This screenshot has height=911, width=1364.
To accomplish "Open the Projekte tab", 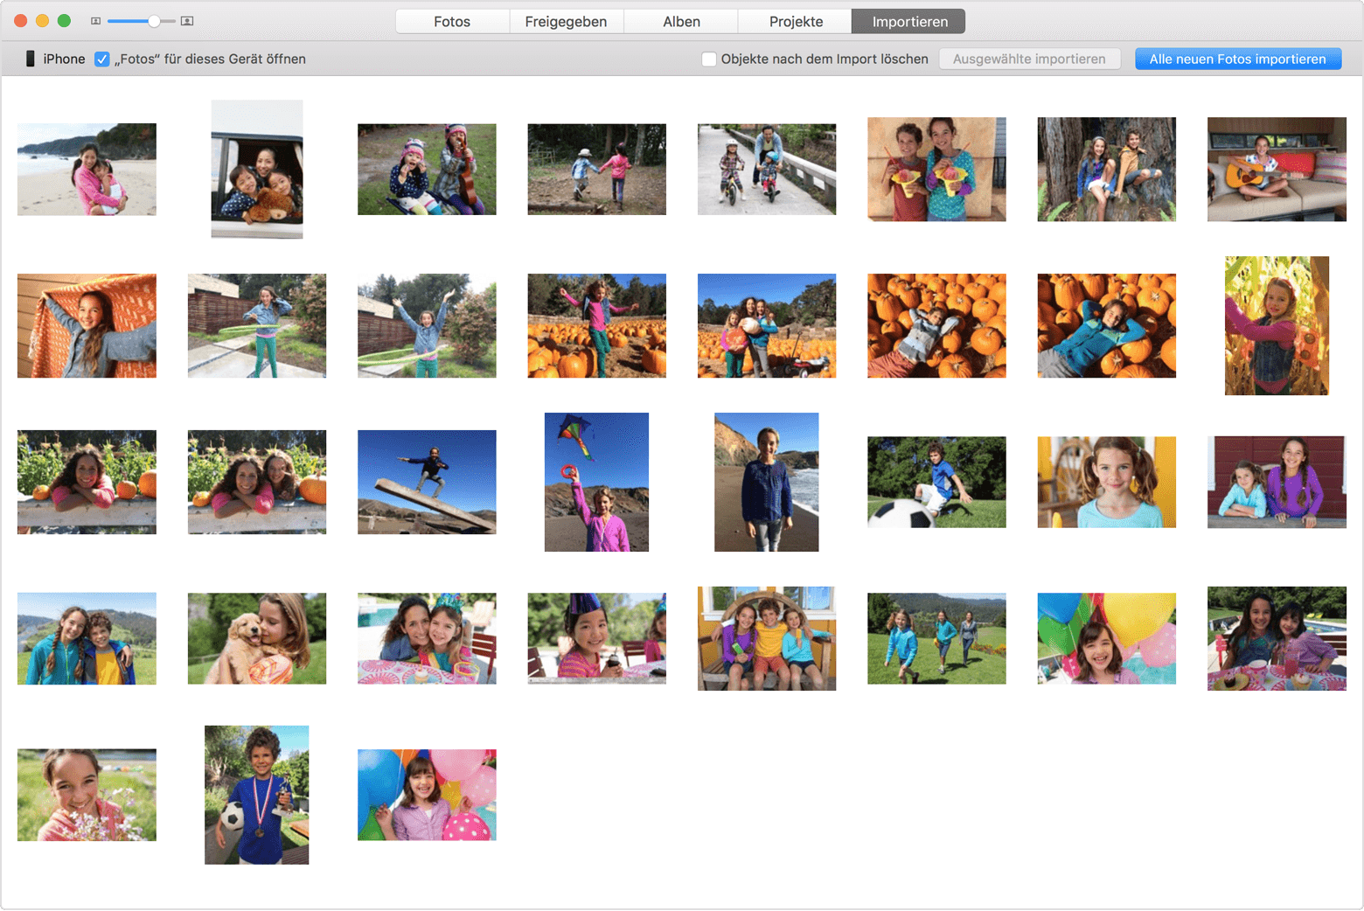I will tap(796, 22).
